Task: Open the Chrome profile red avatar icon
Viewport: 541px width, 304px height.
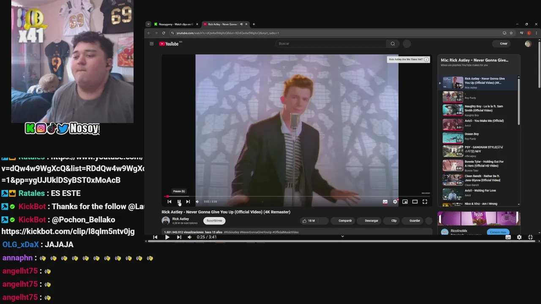Action: click(529, 33)
